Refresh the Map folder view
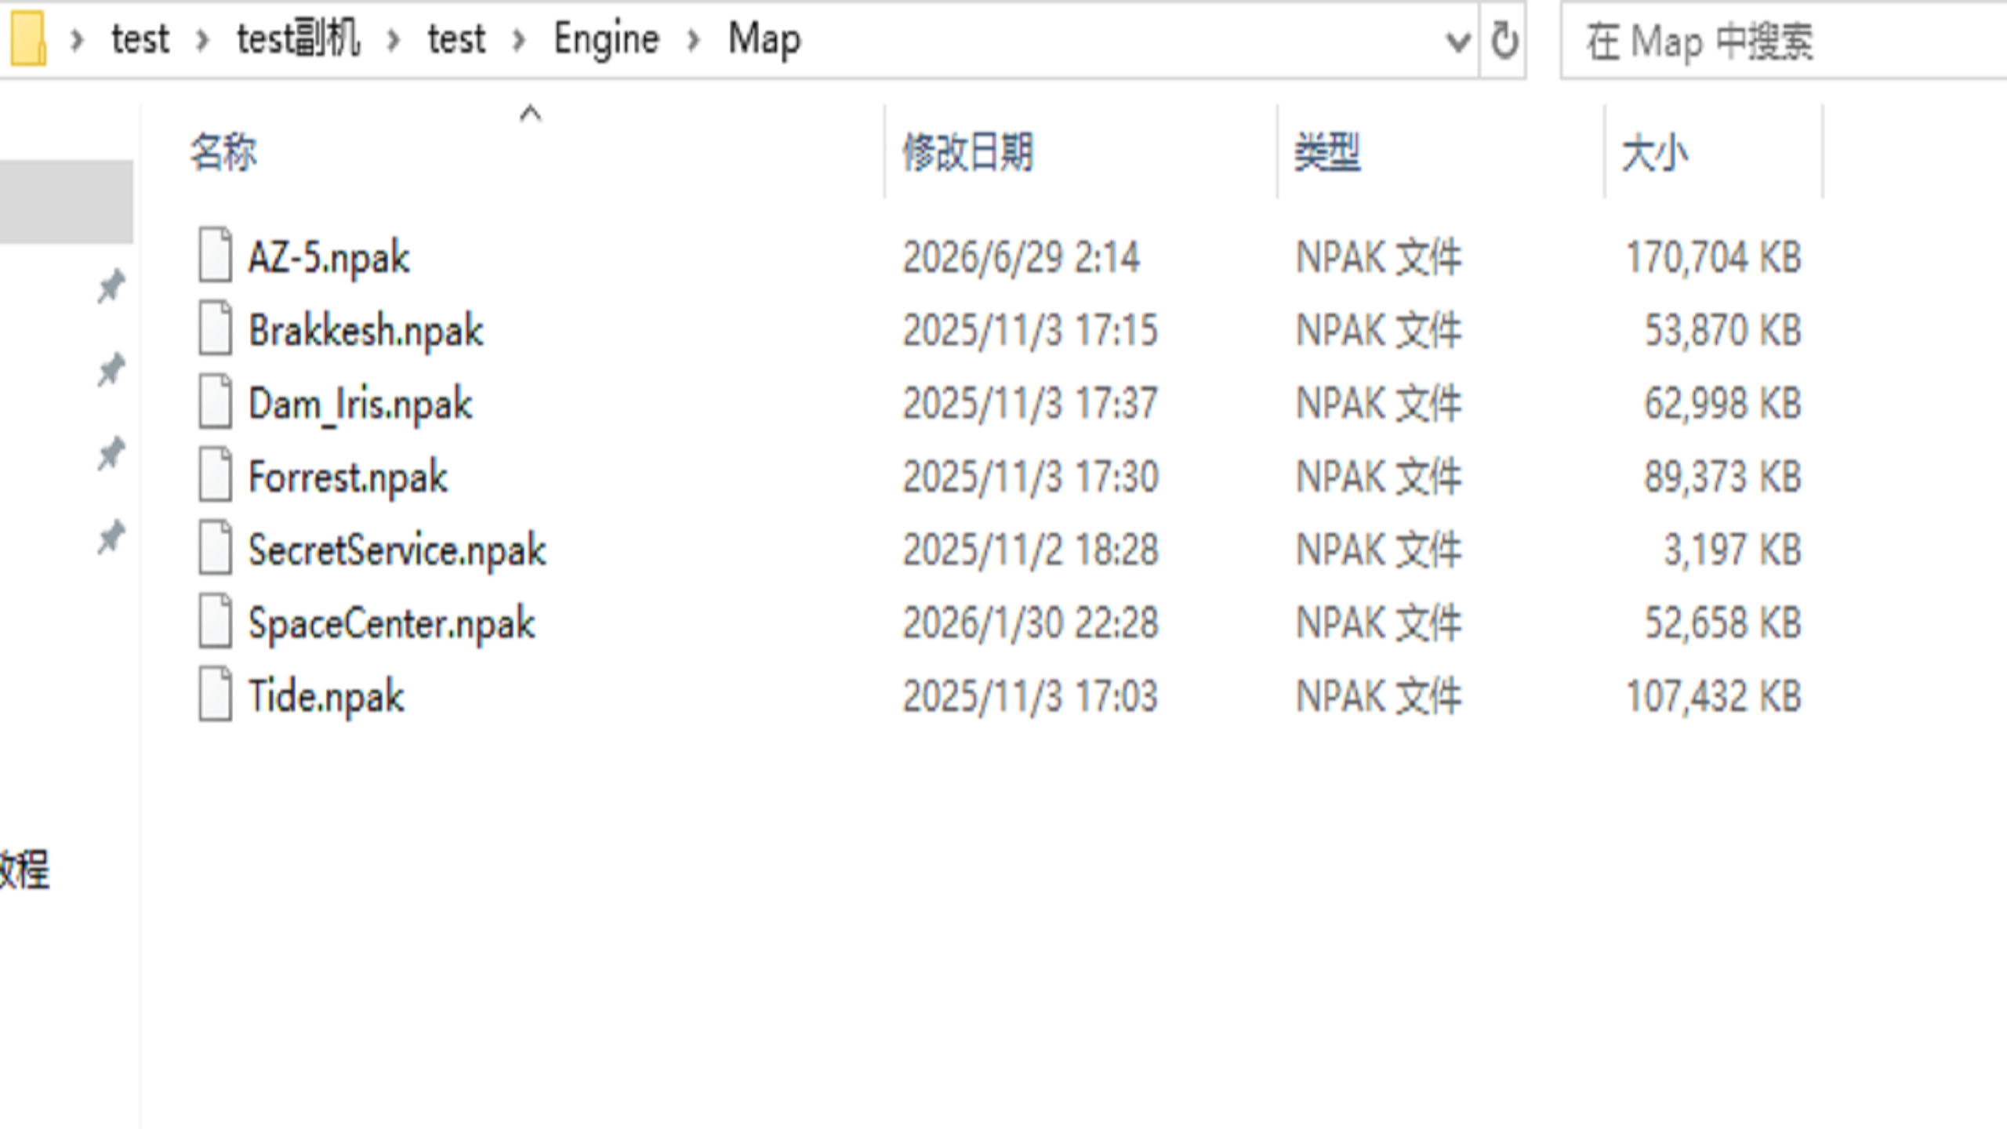 1504,40
